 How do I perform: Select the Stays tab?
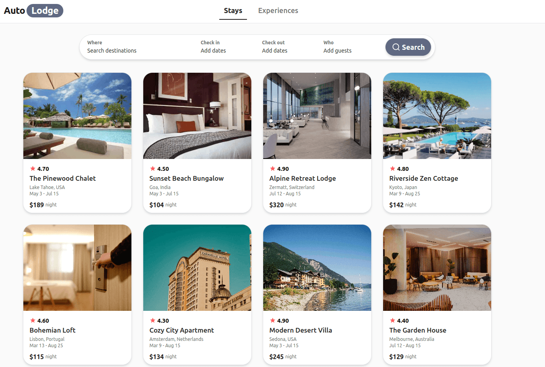point(233,11)
